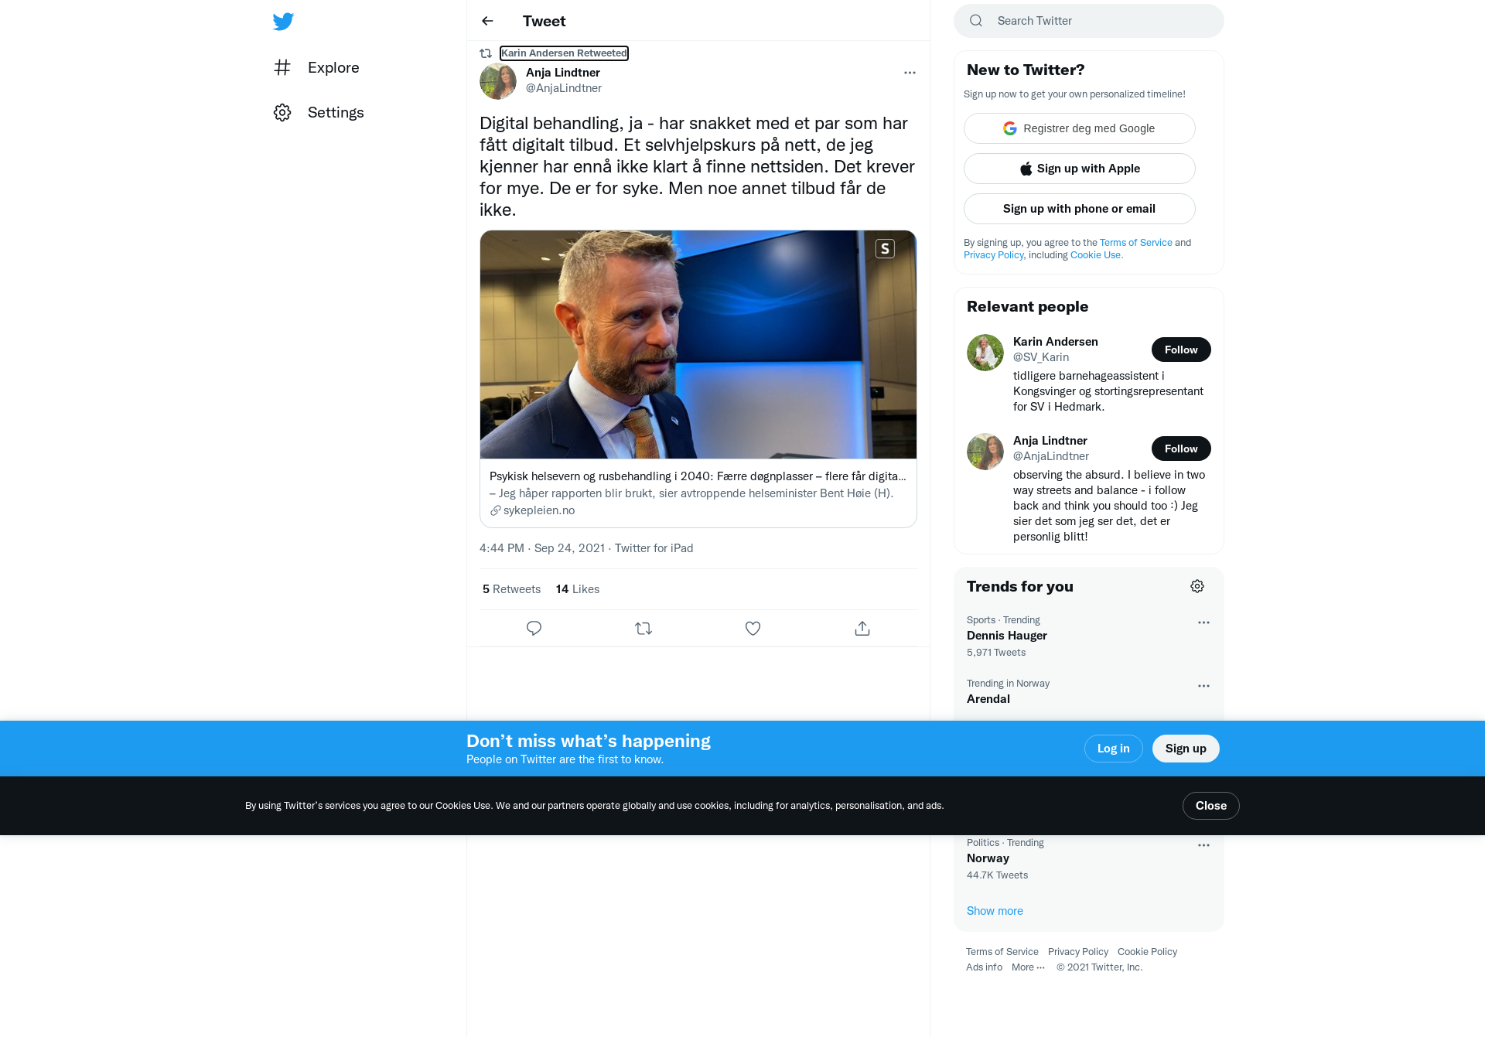View the 5 Retweets list
The height and width of the screenshot is (1037, 1485).
(x=511, y=589)
